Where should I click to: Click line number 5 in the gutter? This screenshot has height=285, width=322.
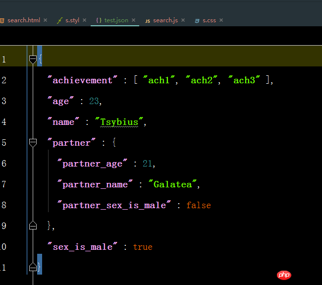tap(3, 143)
